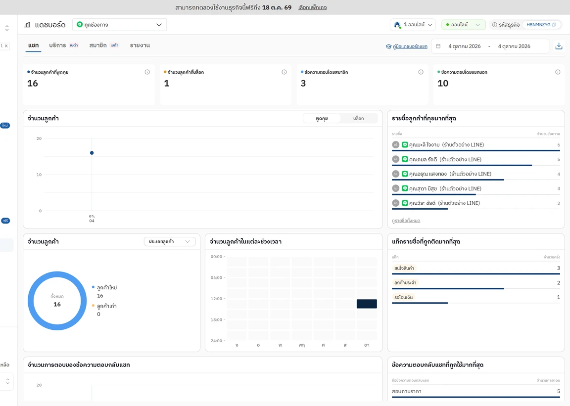The height and width of the screenshot is (406, 570).
Task: Click the avatar of คุณสุดา มีสุข
Action: tap(395, 188)
